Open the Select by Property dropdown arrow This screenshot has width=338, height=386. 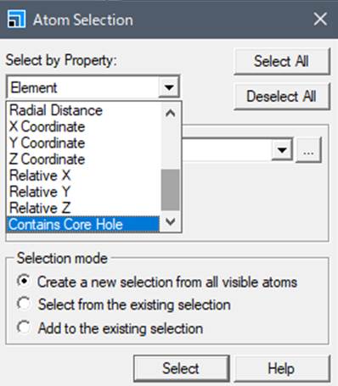click(x=169, y=87)
